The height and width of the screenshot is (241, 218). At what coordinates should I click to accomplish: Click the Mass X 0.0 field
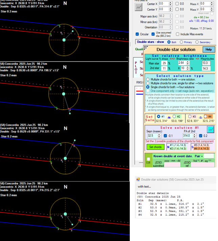[205, 4]
